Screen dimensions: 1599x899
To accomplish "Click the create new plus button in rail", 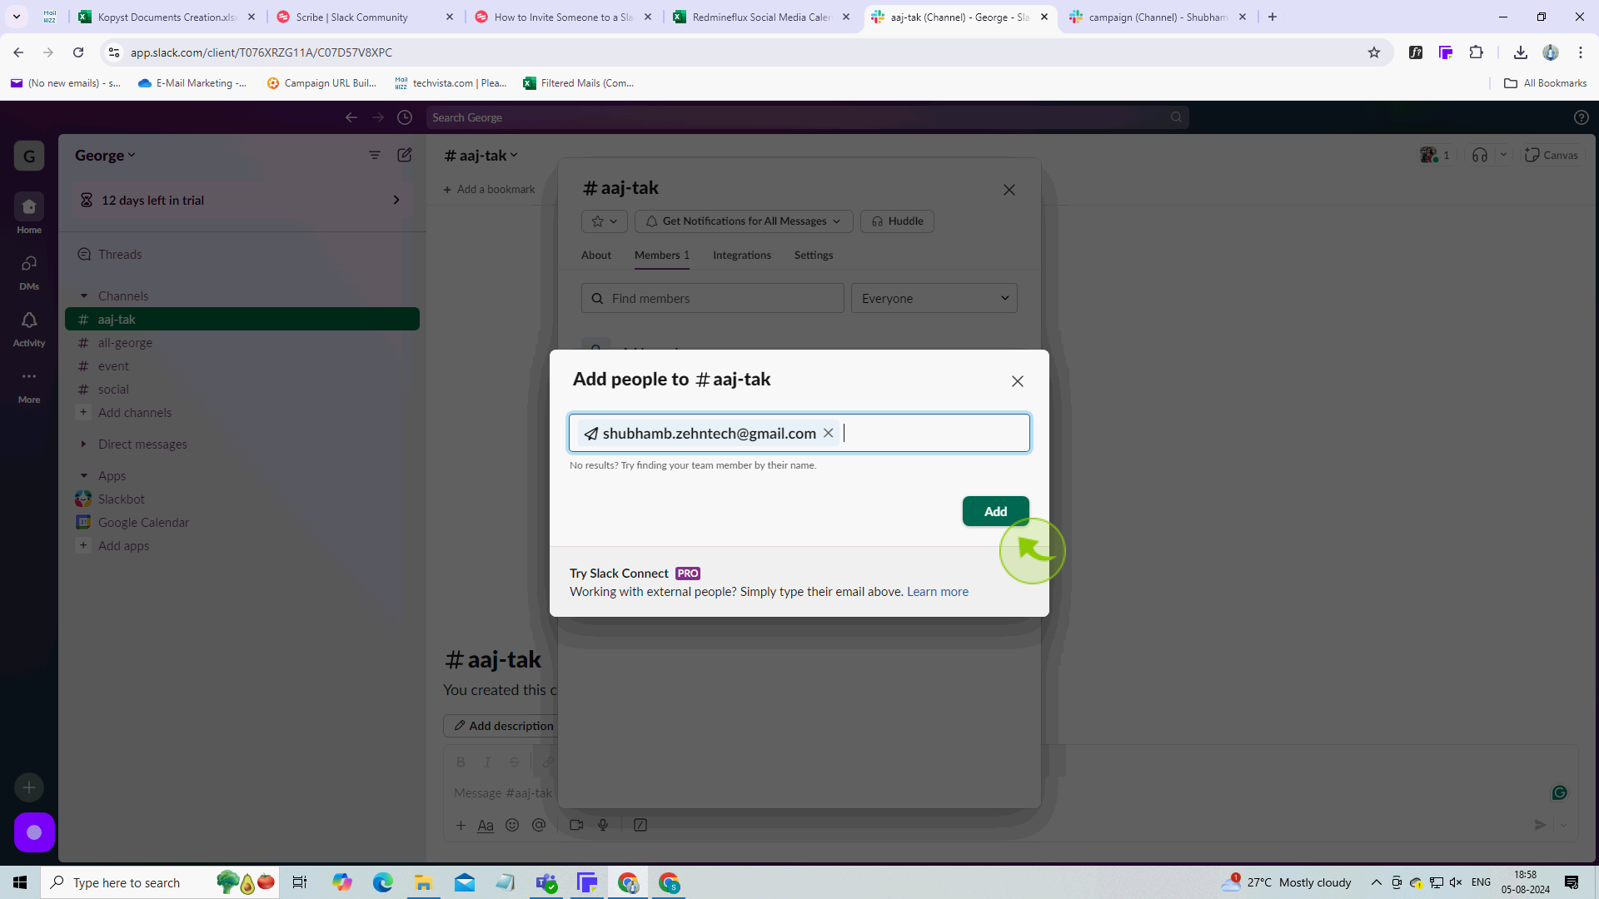I will click(x=29, y=787).
